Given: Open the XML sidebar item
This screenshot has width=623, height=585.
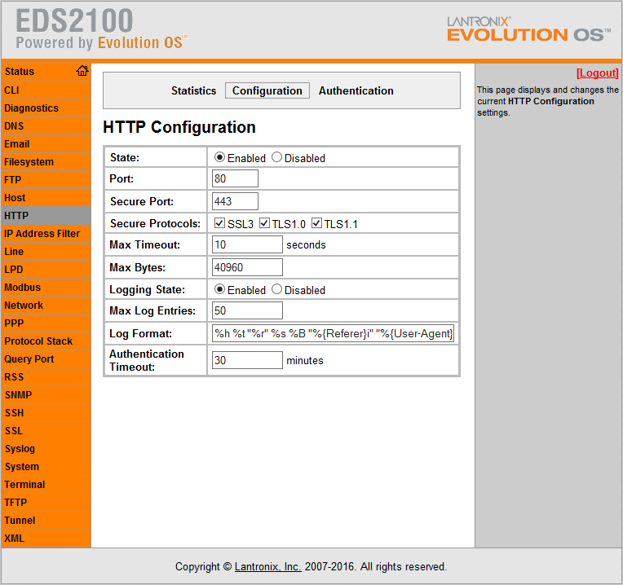Looking at the screenshot, I should [x=46, y=539].
